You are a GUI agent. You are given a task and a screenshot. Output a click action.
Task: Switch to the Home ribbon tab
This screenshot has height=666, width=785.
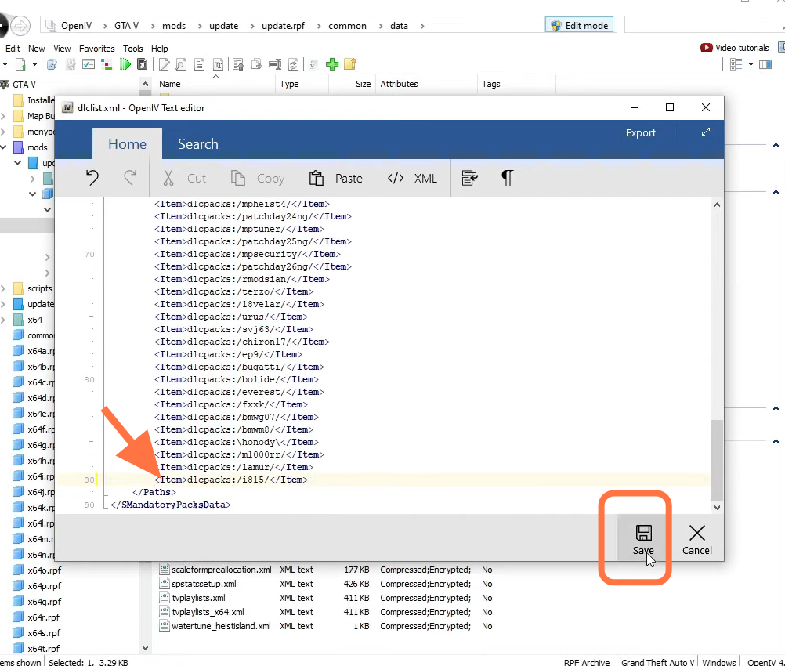coord(127,143)
